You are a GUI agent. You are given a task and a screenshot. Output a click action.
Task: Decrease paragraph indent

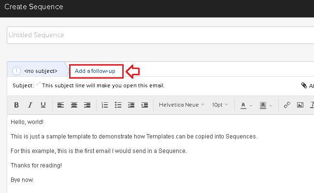[131, 105]
